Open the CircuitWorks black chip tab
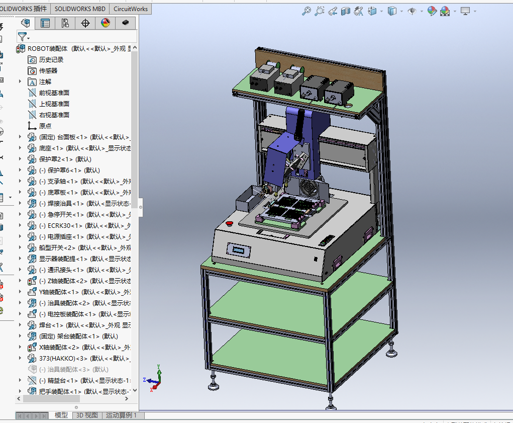The height and width of the screenshot is (423, 513). point(125,23)
